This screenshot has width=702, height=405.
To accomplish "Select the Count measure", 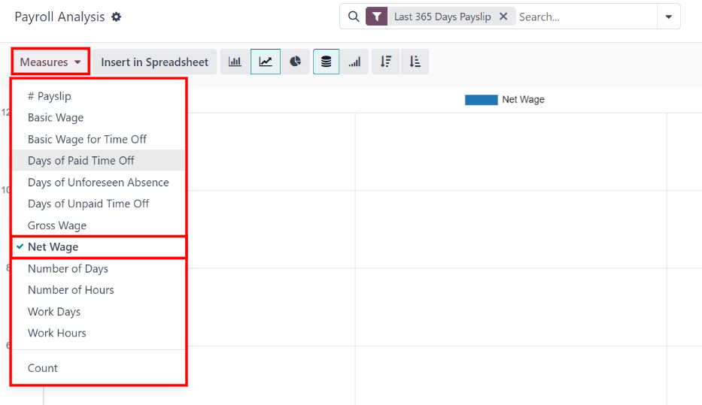I will coord(43,368).
